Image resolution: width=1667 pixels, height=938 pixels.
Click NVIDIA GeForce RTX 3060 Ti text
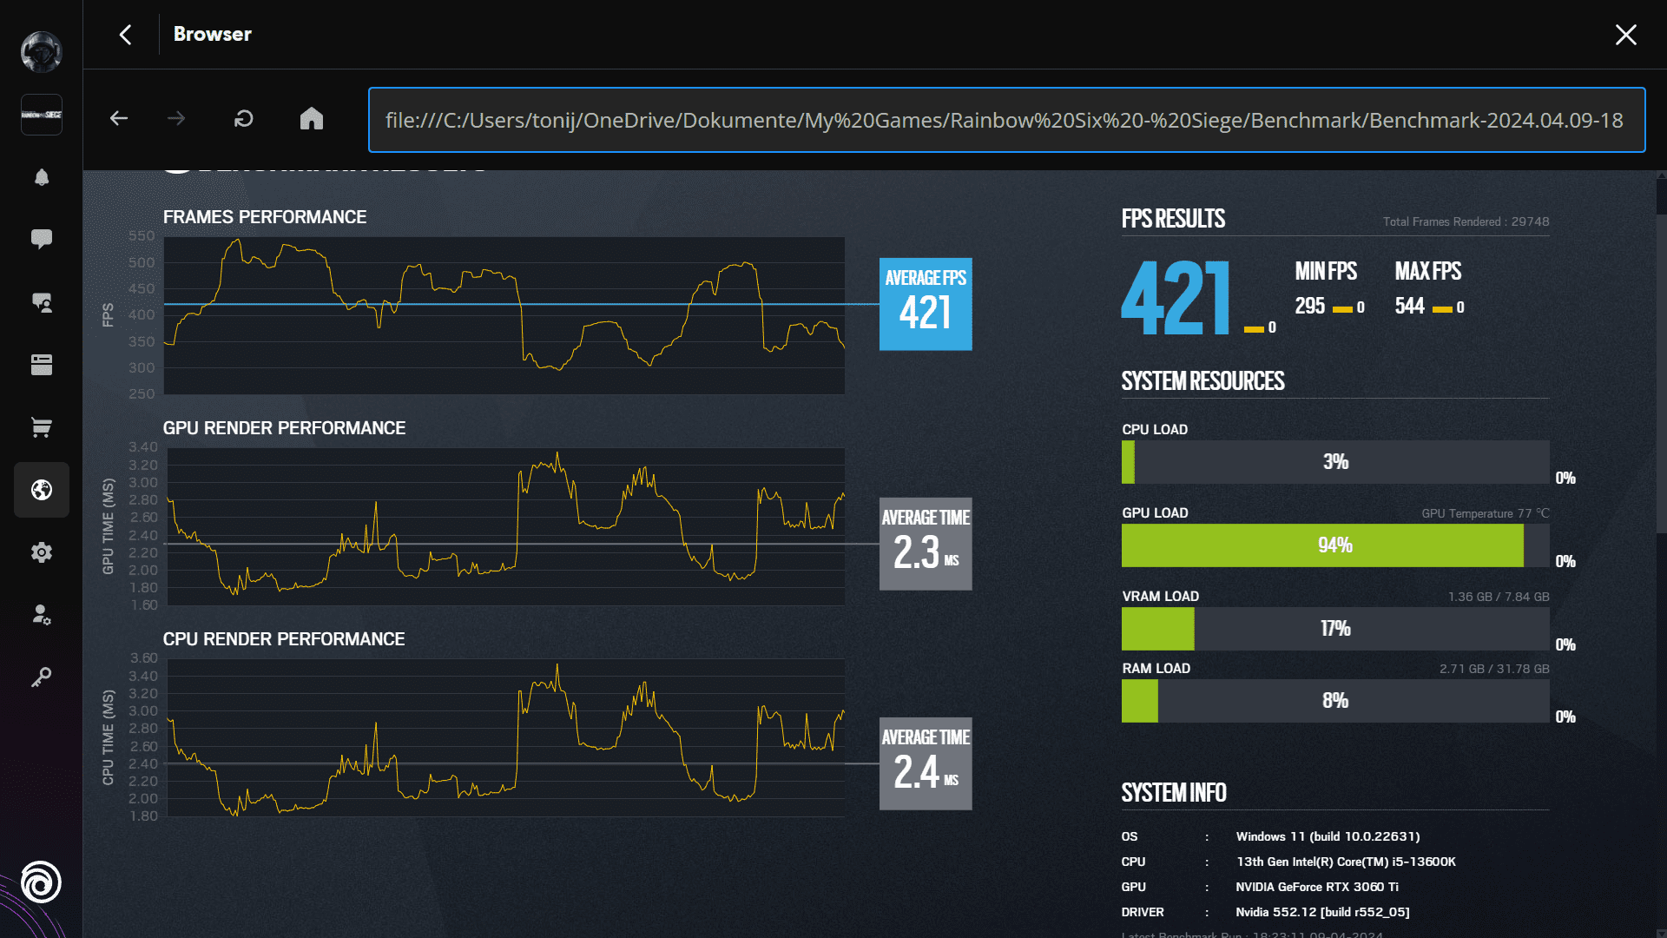(1317, 887)
